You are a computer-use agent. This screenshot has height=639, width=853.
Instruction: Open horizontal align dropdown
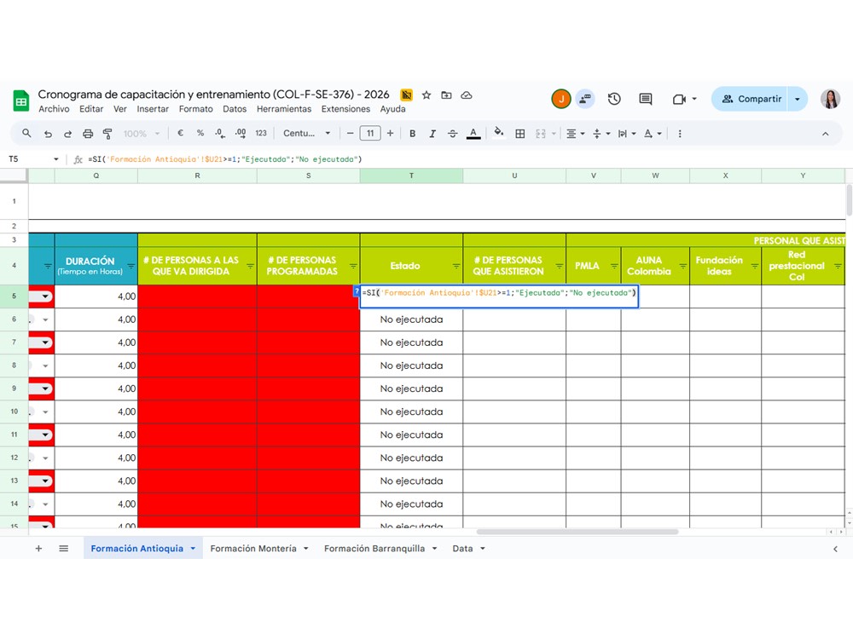[576, 134]
